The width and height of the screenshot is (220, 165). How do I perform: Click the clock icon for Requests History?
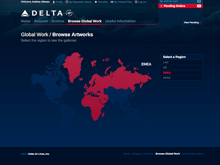(67, 2)
